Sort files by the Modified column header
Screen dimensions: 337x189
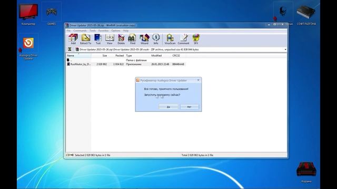point(160,56)
